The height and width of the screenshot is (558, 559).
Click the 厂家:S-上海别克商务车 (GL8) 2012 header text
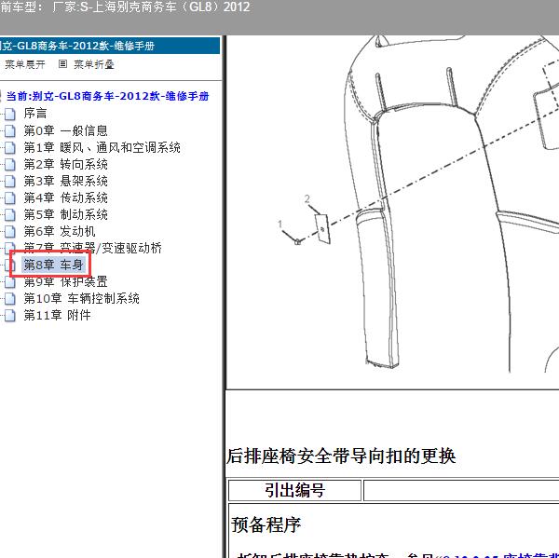[151, 7]
